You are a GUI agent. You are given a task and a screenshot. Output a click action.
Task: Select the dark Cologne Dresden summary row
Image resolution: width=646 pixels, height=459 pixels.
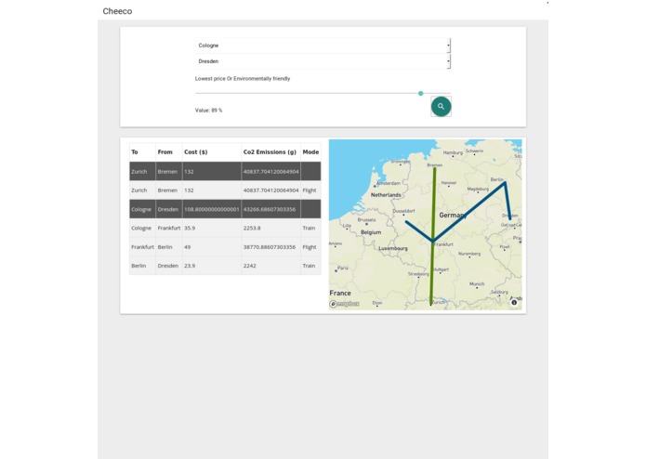(x=225, y=209)
